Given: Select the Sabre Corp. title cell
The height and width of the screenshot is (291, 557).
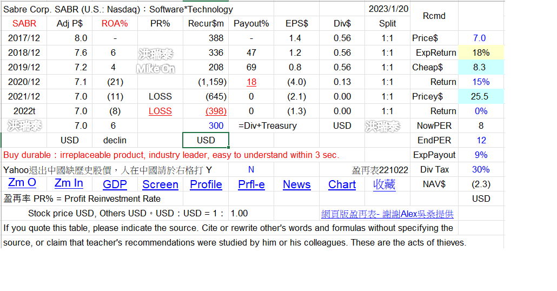Looking at the screenshot, I should pyautogui.click(x=118, y=9).
